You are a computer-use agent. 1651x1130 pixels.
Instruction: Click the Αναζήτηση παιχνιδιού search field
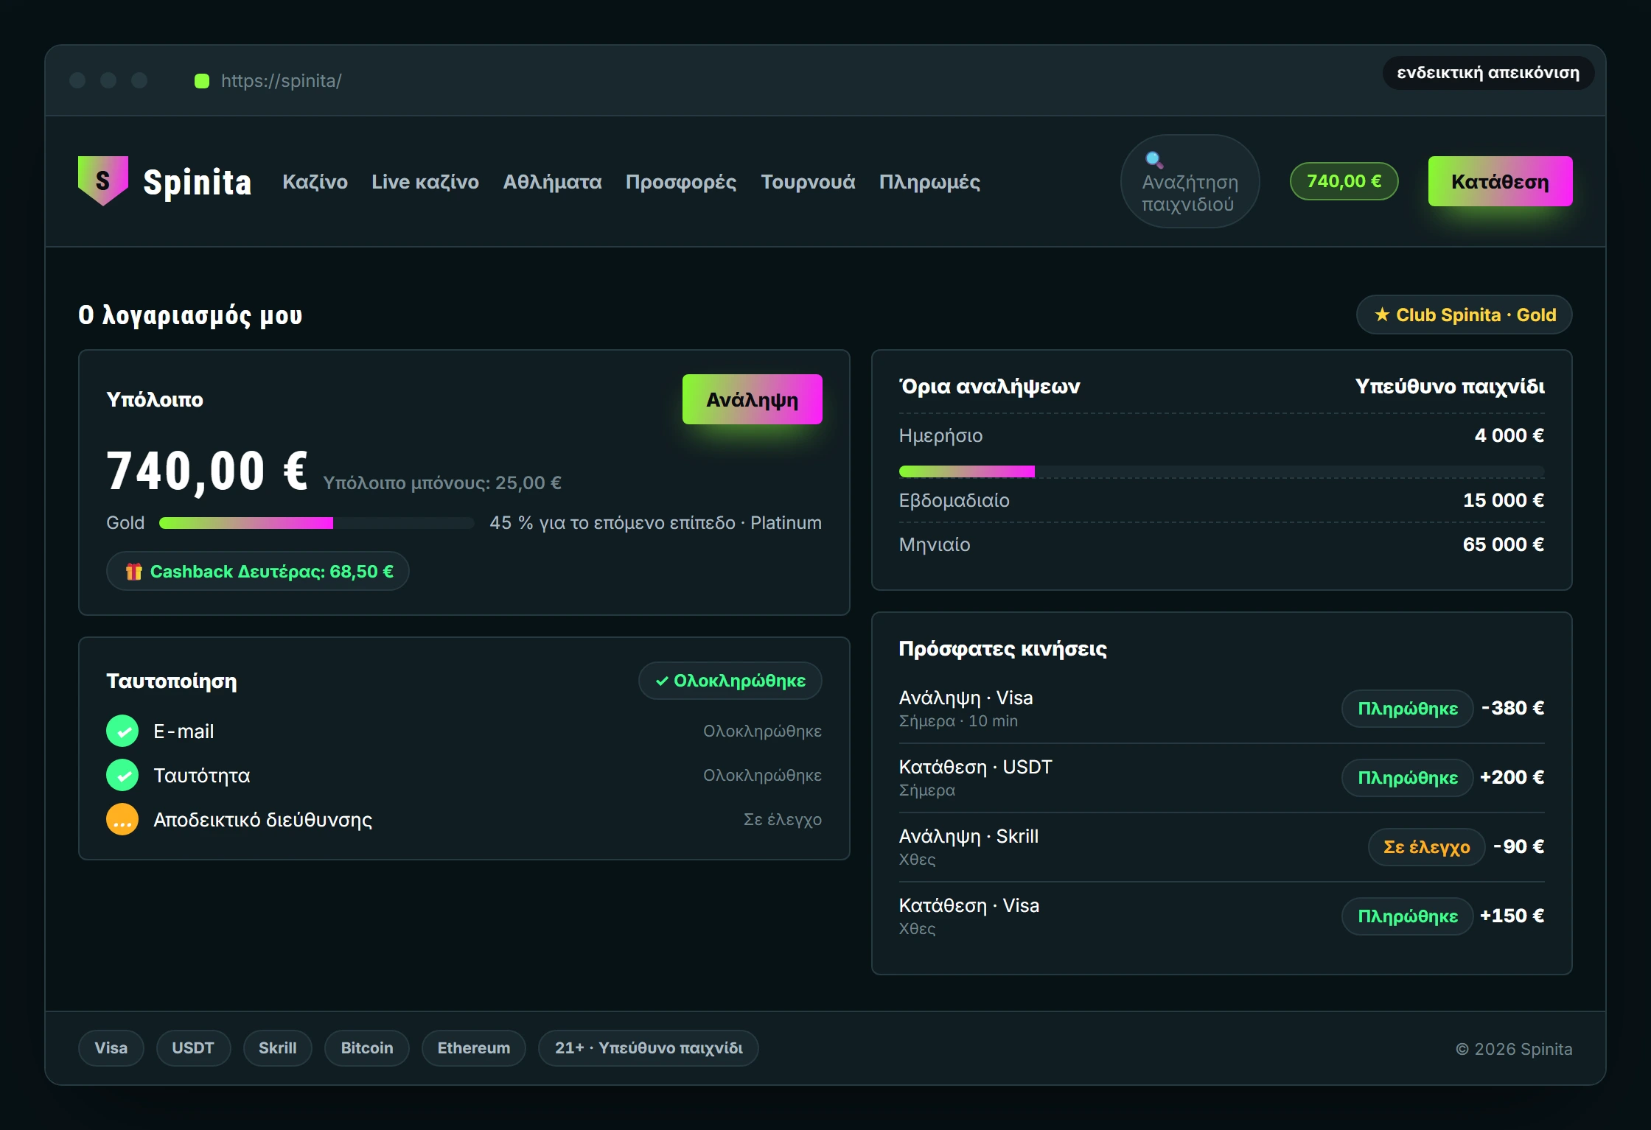click(x=1190, y=181)
